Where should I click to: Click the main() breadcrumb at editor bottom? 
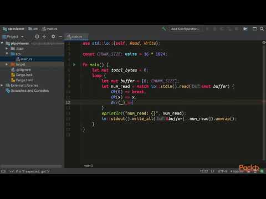pos(88,166)
